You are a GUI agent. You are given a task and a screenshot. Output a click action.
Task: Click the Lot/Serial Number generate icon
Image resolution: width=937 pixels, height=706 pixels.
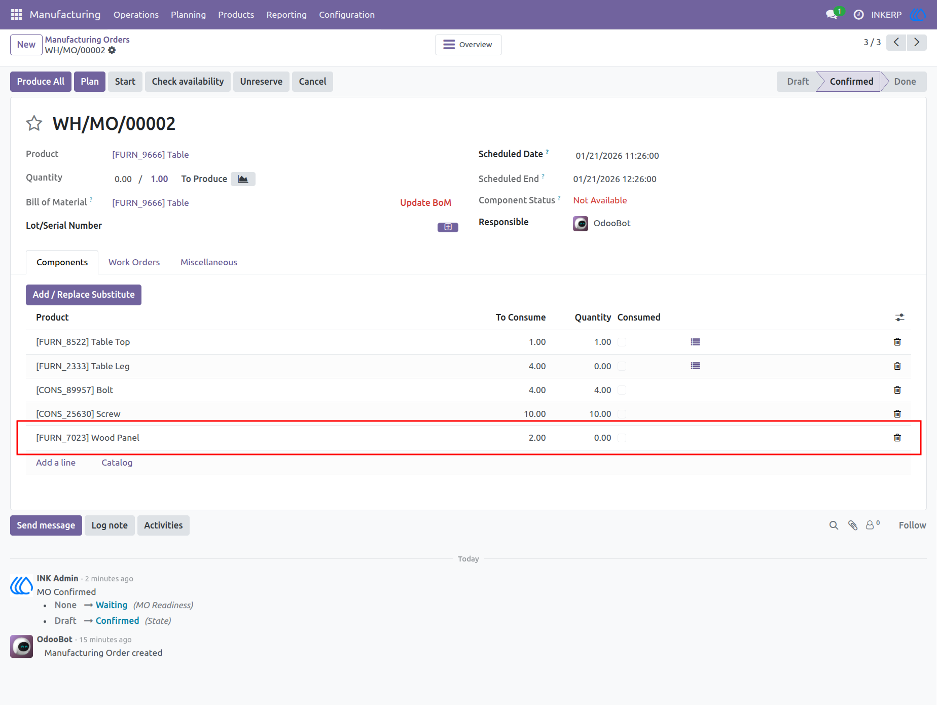(448, 227)
